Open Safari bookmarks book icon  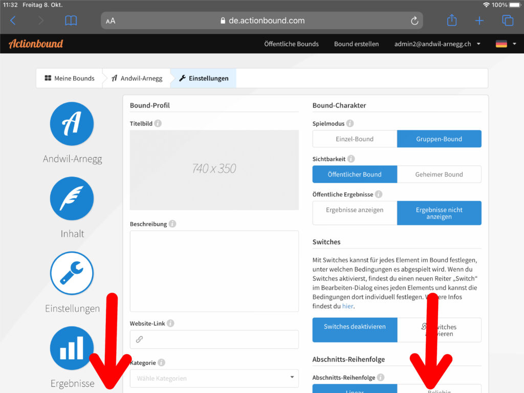pyautogui.click(x=71, y=20)
